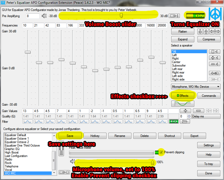The height and width of the screenshot is (180, 224).
Task: Click filter type icon under gain -2
Action: point(95,121)
